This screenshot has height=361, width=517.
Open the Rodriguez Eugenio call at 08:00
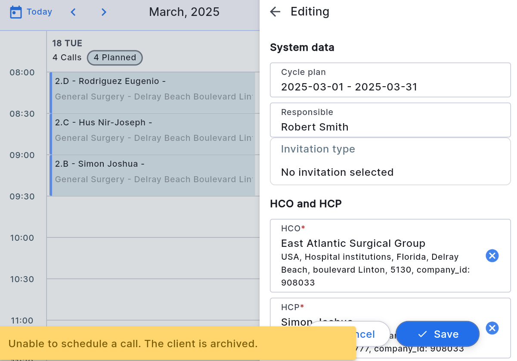[x=153, y=92]
